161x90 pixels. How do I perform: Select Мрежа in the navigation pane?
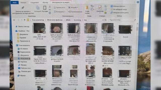pos(21,75)
